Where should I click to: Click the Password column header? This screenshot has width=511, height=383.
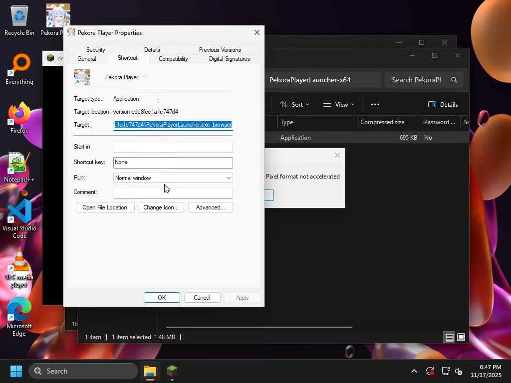pyautogui.click(x=440, y=122)
